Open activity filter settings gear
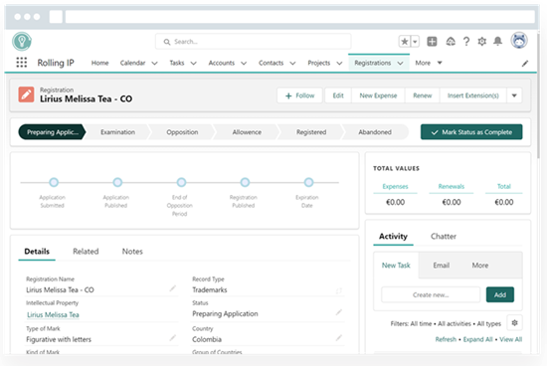 [514, 322]
